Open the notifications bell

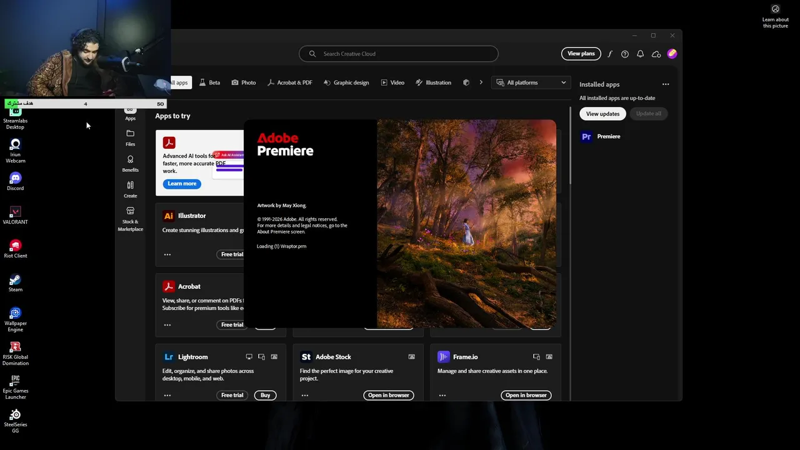[x=640, y=54]
